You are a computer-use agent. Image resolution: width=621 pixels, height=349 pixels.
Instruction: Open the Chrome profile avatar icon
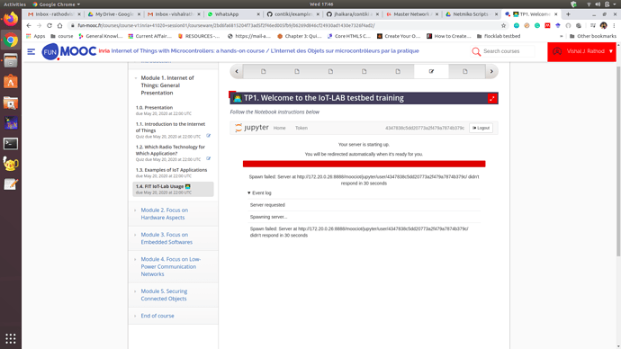[604, 25]
